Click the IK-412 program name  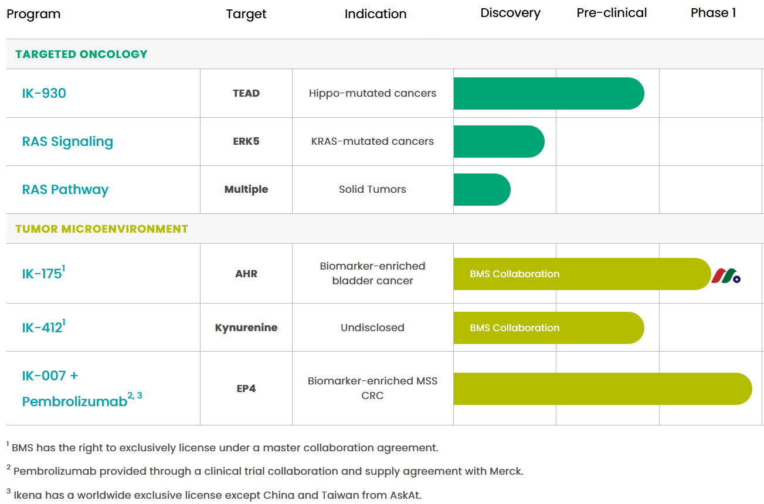pos(42,328)
